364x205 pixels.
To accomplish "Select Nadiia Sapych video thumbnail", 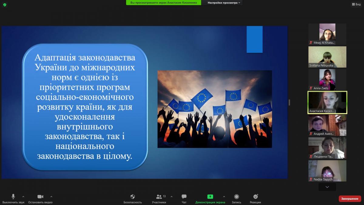I will [327, 171].
